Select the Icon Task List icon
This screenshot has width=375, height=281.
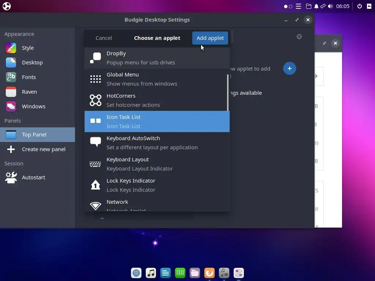point(96,121)
